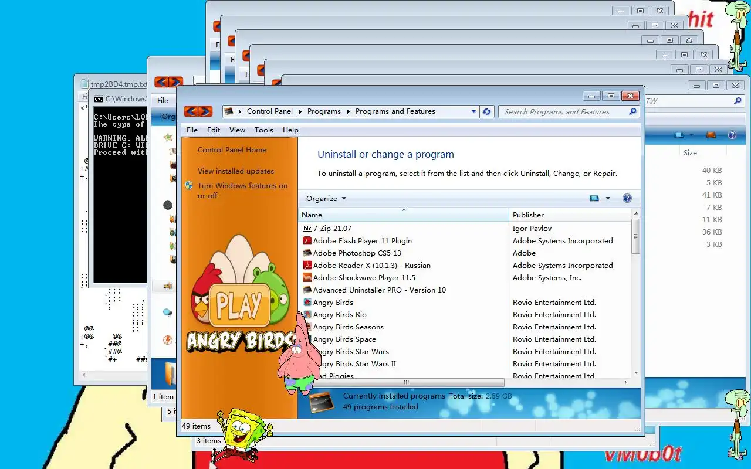Click the 40 KB size entry in rear window
Image resolution: width=751 pixels, height=469 pixels.
coord(712,170)
